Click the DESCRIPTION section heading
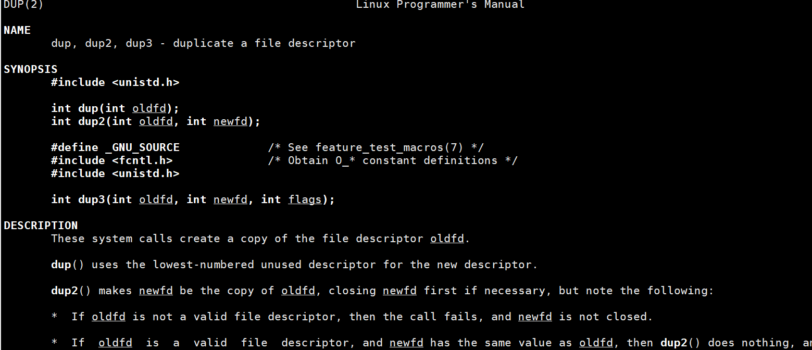 [41, 226]
